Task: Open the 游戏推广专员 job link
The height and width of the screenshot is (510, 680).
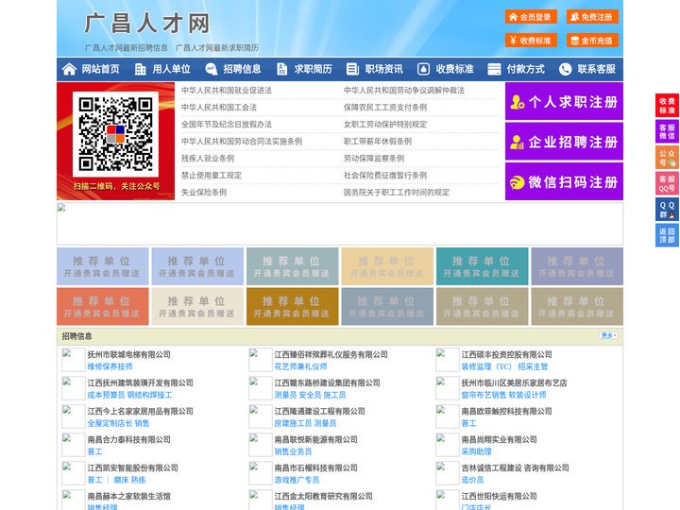Action: (297, 480)
